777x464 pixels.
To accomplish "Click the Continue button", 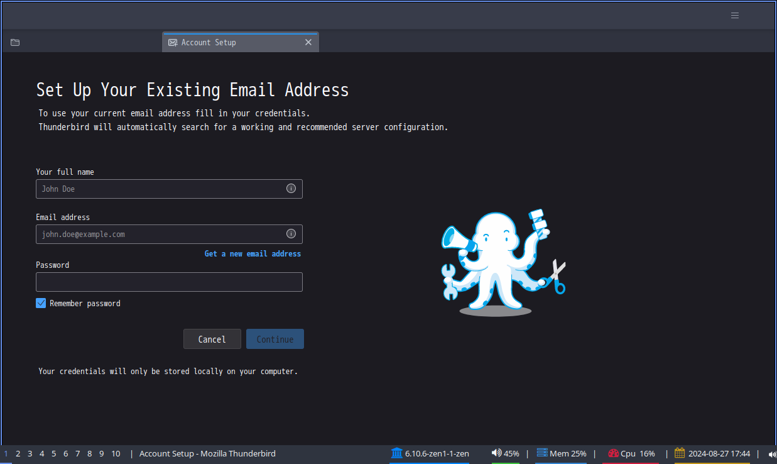I will 275,339.
